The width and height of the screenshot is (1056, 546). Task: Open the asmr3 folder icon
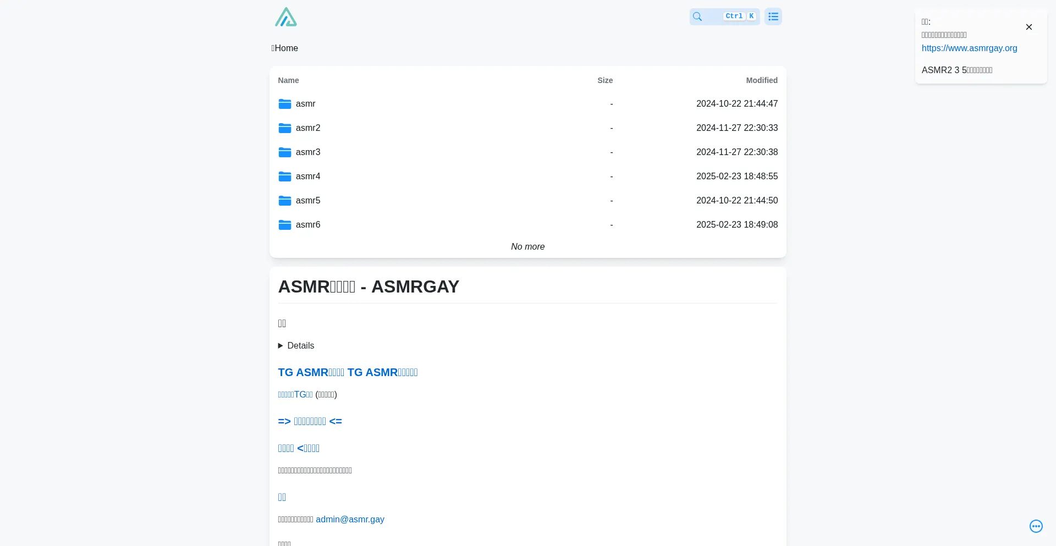(x=284, y=152)
